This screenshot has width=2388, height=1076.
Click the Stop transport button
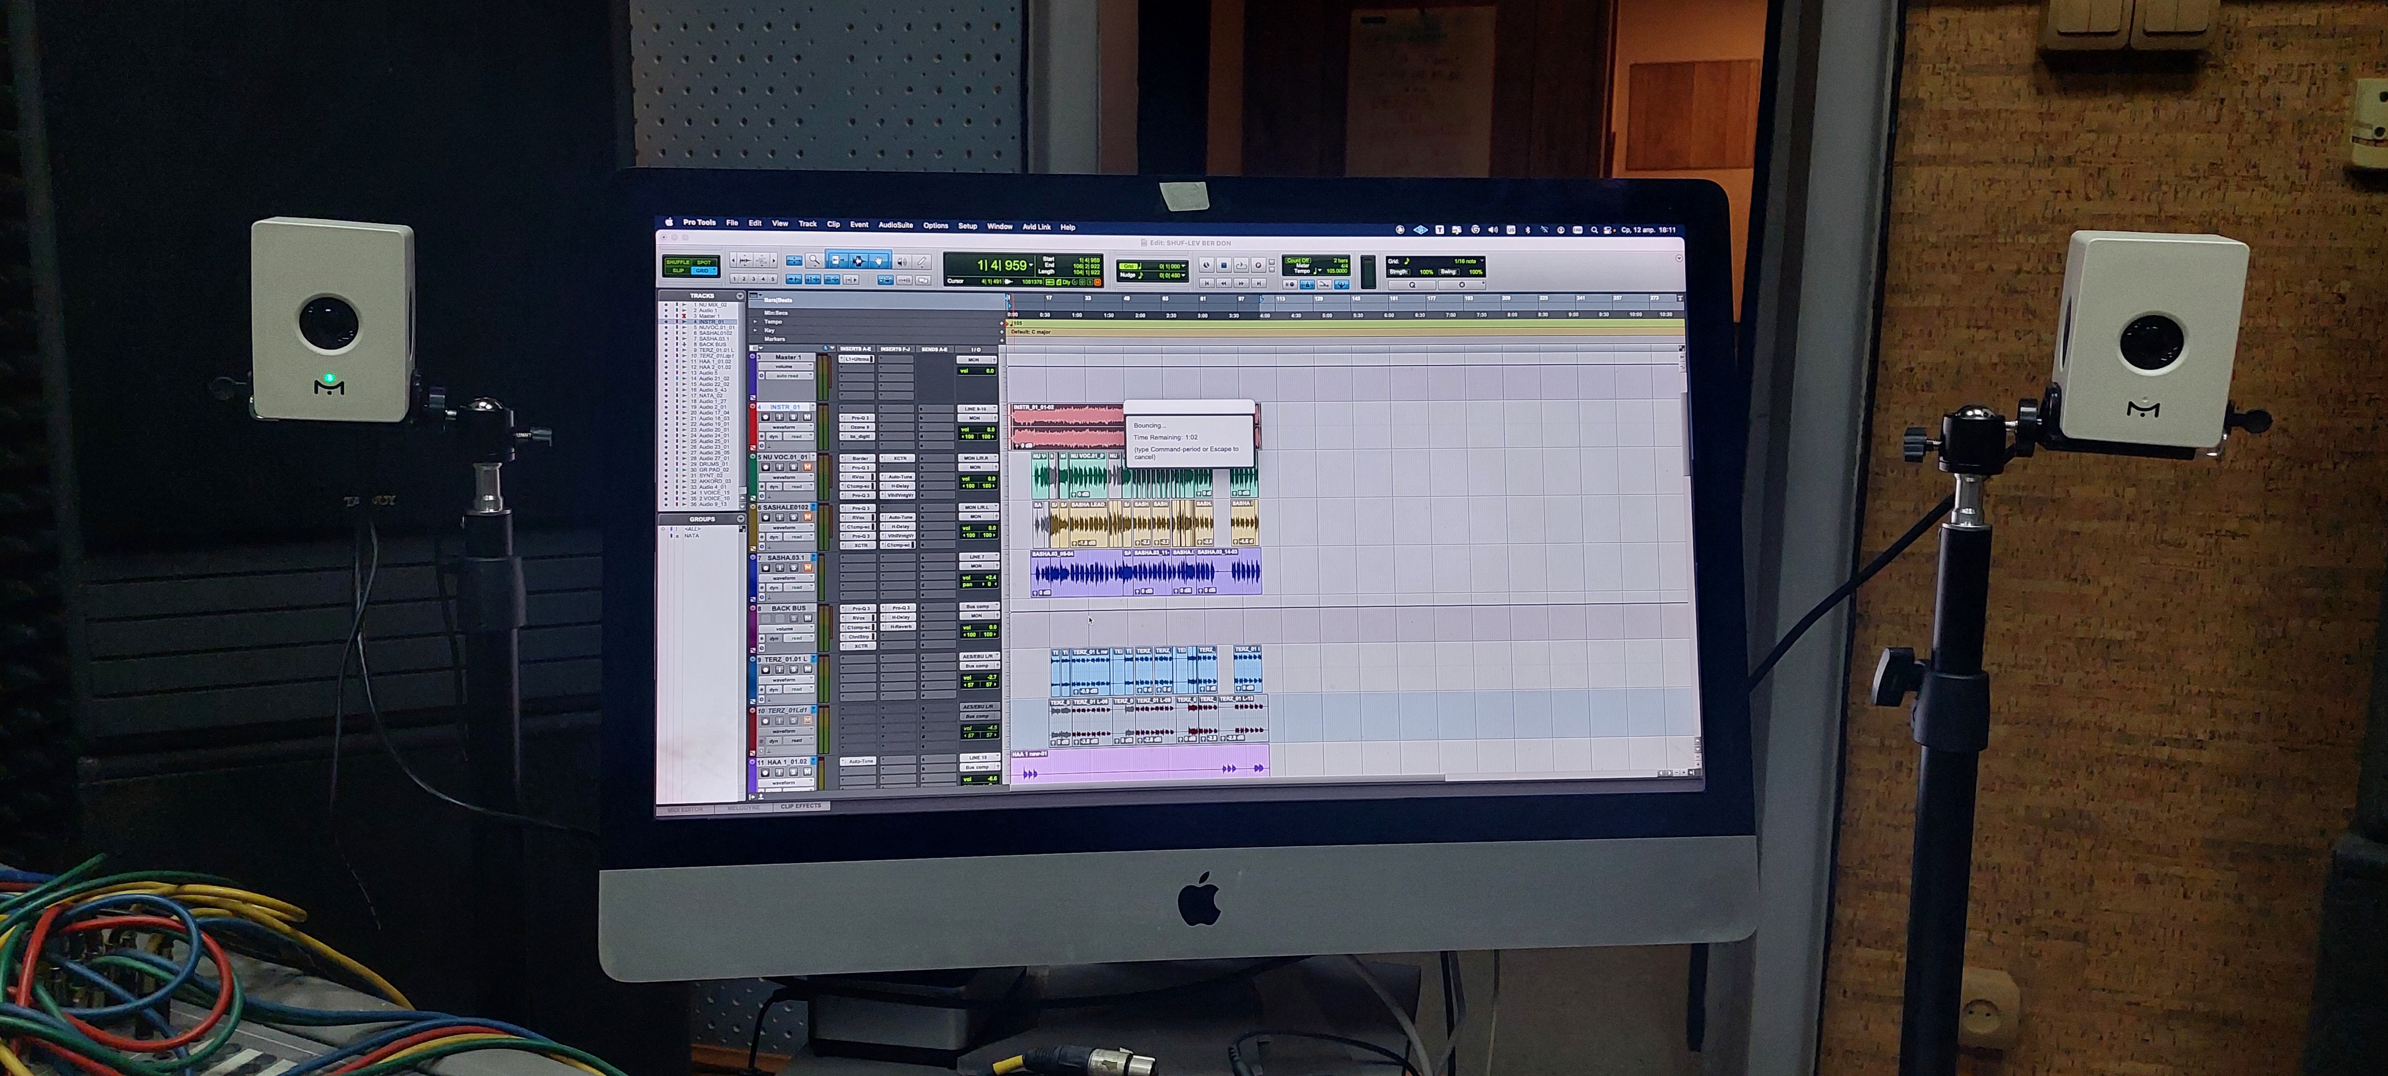point(1223,266)
